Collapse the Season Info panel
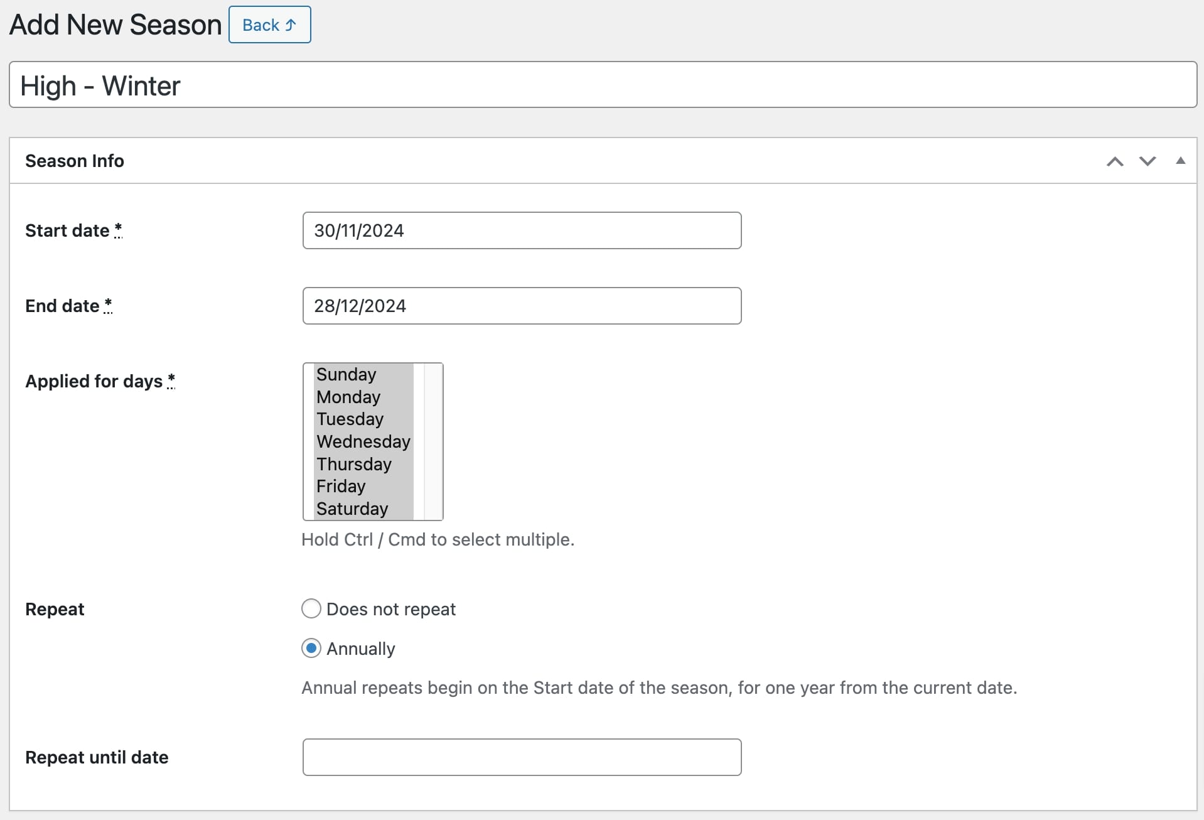This screenshot has width=1204, height=820. 1180,161
